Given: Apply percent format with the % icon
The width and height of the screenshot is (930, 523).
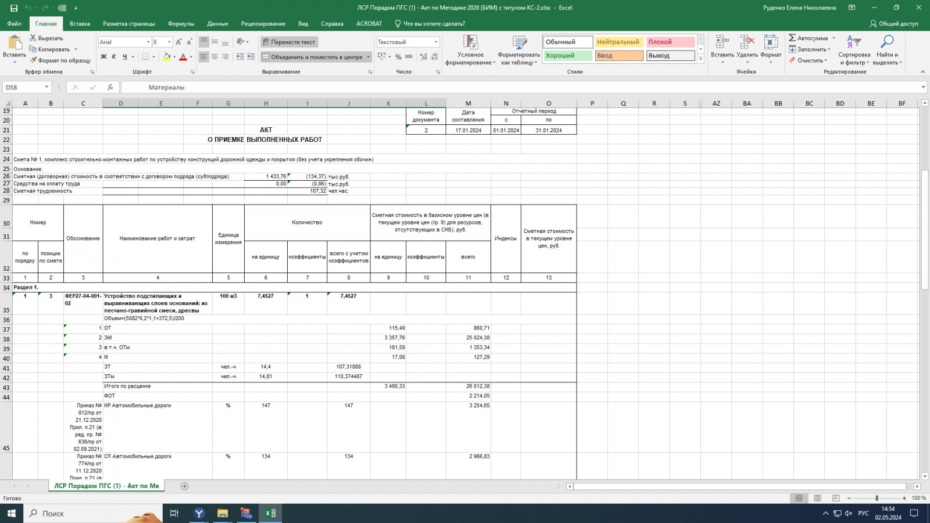Looking at the screenshot, I should (398, 57).
